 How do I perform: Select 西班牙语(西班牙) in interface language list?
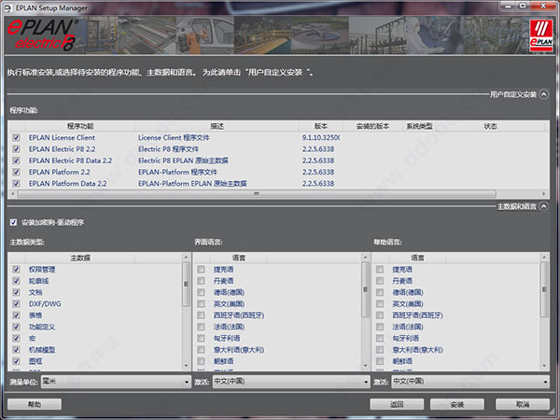239,315
